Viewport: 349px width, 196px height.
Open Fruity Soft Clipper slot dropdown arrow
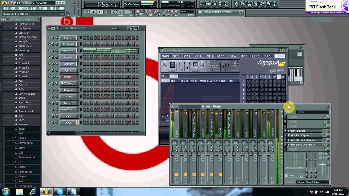285,136
